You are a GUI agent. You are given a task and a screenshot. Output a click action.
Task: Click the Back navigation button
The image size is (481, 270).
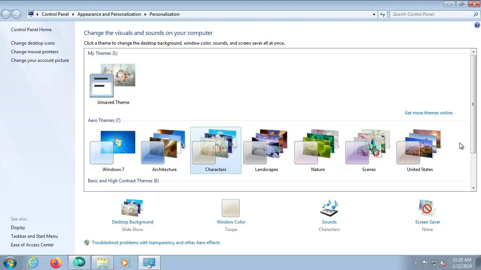point(6,14)
